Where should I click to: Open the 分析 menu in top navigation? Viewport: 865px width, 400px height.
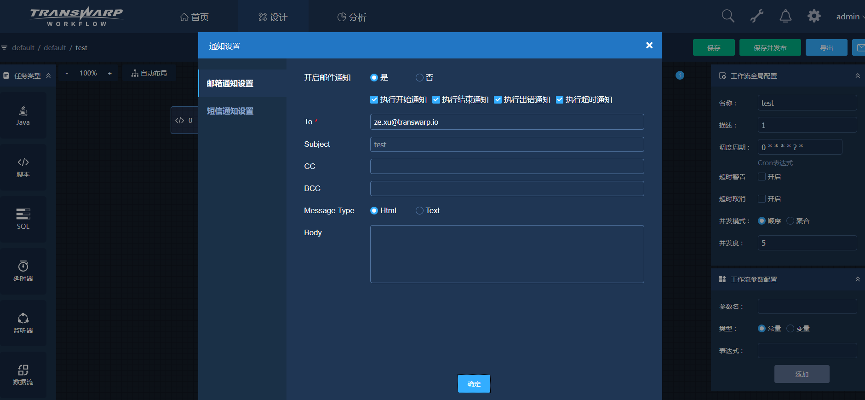352,17
